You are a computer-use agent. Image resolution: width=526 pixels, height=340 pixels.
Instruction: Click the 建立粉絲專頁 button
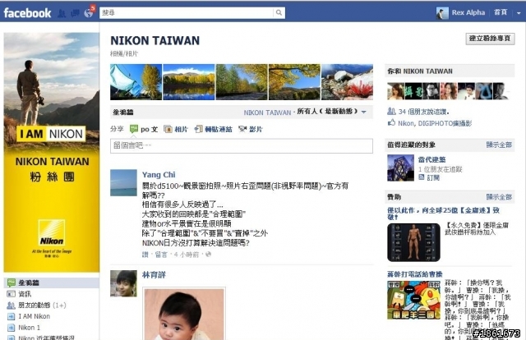pos(490,39)
